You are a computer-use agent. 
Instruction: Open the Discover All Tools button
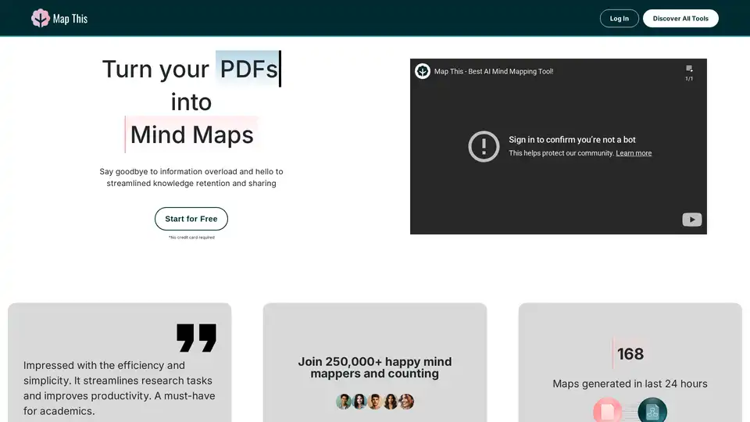680,18
